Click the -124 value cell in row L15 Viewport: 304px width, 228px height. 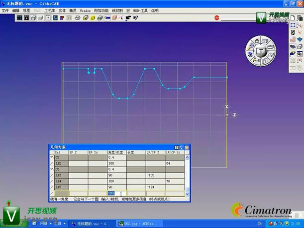155,187
